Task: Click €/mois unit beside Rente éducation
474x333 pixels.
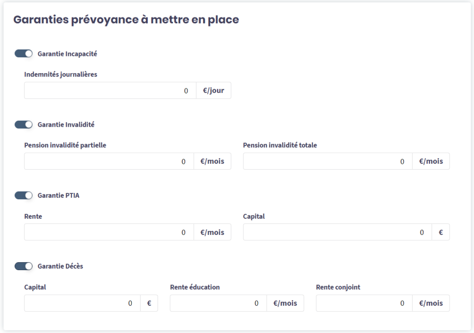Action: click(285, 303)
